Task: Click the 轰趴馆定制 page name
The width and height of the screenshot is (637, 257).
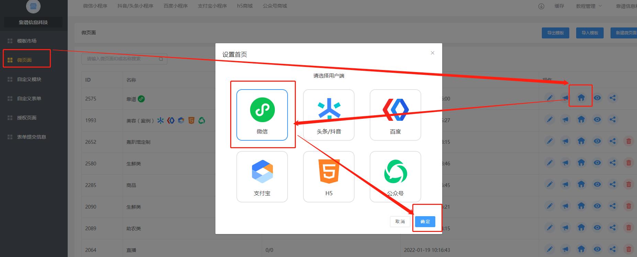Action: click(x=138, y=142)
